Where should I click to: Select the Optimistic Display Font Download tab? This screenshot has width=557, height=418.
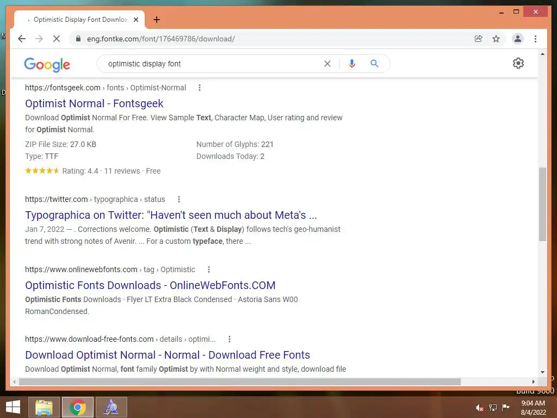point(79,20)
